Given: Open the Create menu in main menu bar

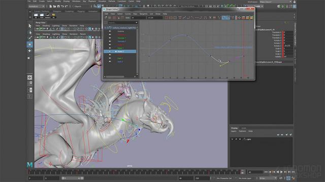Looking at the screenshot, I should point(42,1).
